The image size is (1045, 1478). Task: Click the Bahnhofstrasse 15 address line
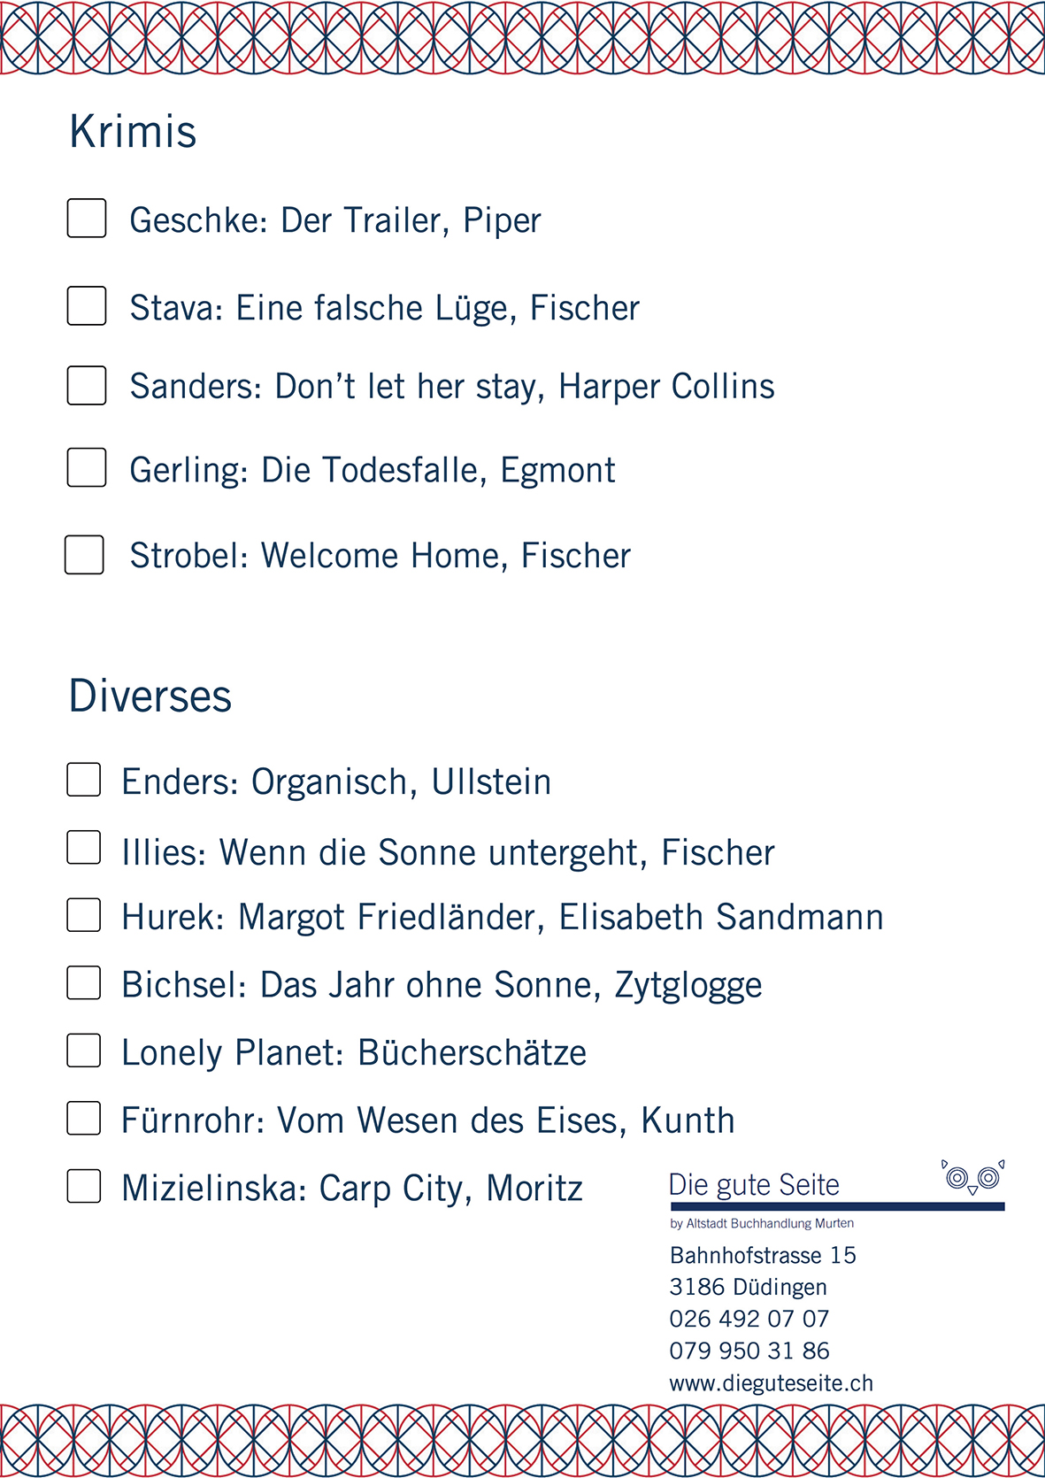point(763,1255)
